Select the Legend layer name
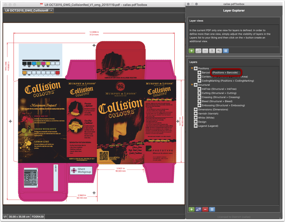This screenshot has width=285, height=222. click(x=208, y=126)
